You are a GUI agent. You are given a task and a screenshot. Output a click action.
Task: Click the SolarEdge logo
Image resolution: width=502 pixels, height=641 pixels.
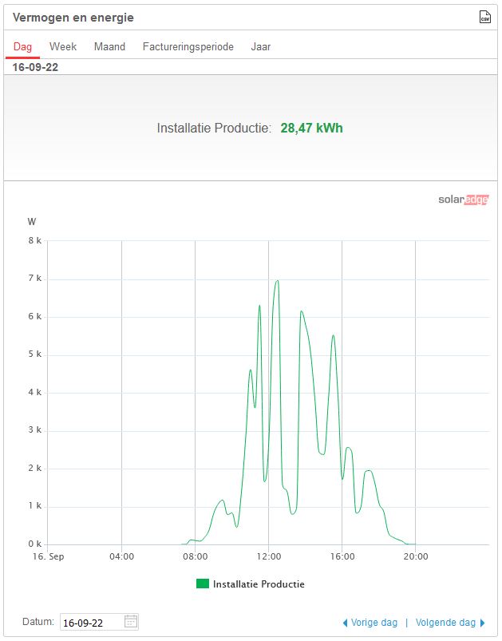463,200
